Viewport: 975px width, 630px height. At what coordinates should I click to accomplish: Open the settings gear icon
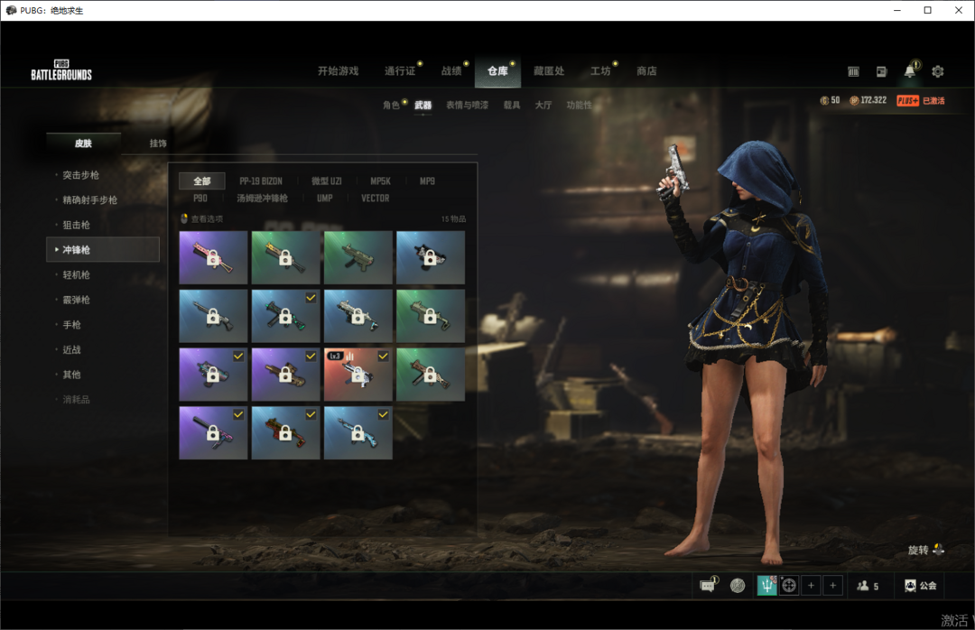(938, 71)
